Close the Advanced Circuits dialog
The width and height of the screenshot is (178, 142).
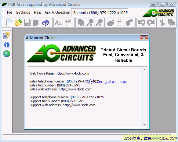point(144,38)
